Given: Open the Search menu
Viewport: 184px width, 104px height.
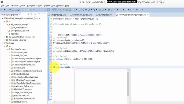Looking at the screenshot, I should [39, 6].
